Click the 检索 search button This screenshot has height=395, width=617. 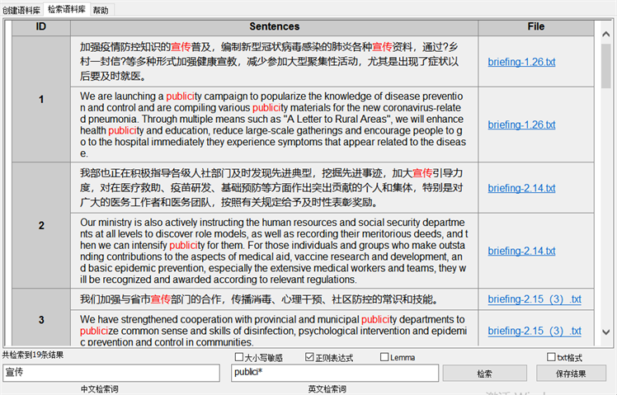(484, 374)
